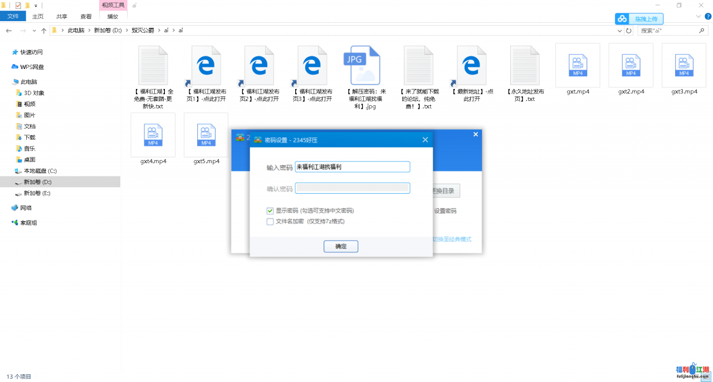Click the 确定 button in password dialog

(340, 246)
